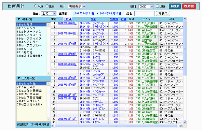Image resolution: width=202 pixels, height=130 pixels.
Task: Click the red CLOSE button
Action: click(x=189, y=6)
